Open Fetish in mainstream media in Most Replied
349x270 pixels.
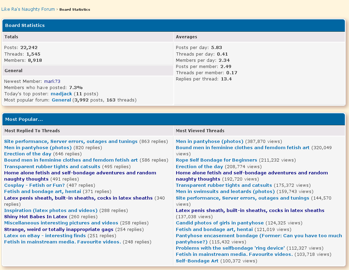click(x=62, y=242)
